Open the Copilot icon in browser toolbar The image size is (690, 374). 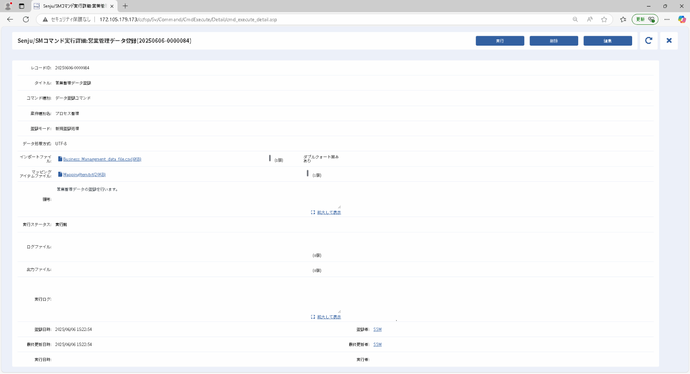click(x=682, y=19)
